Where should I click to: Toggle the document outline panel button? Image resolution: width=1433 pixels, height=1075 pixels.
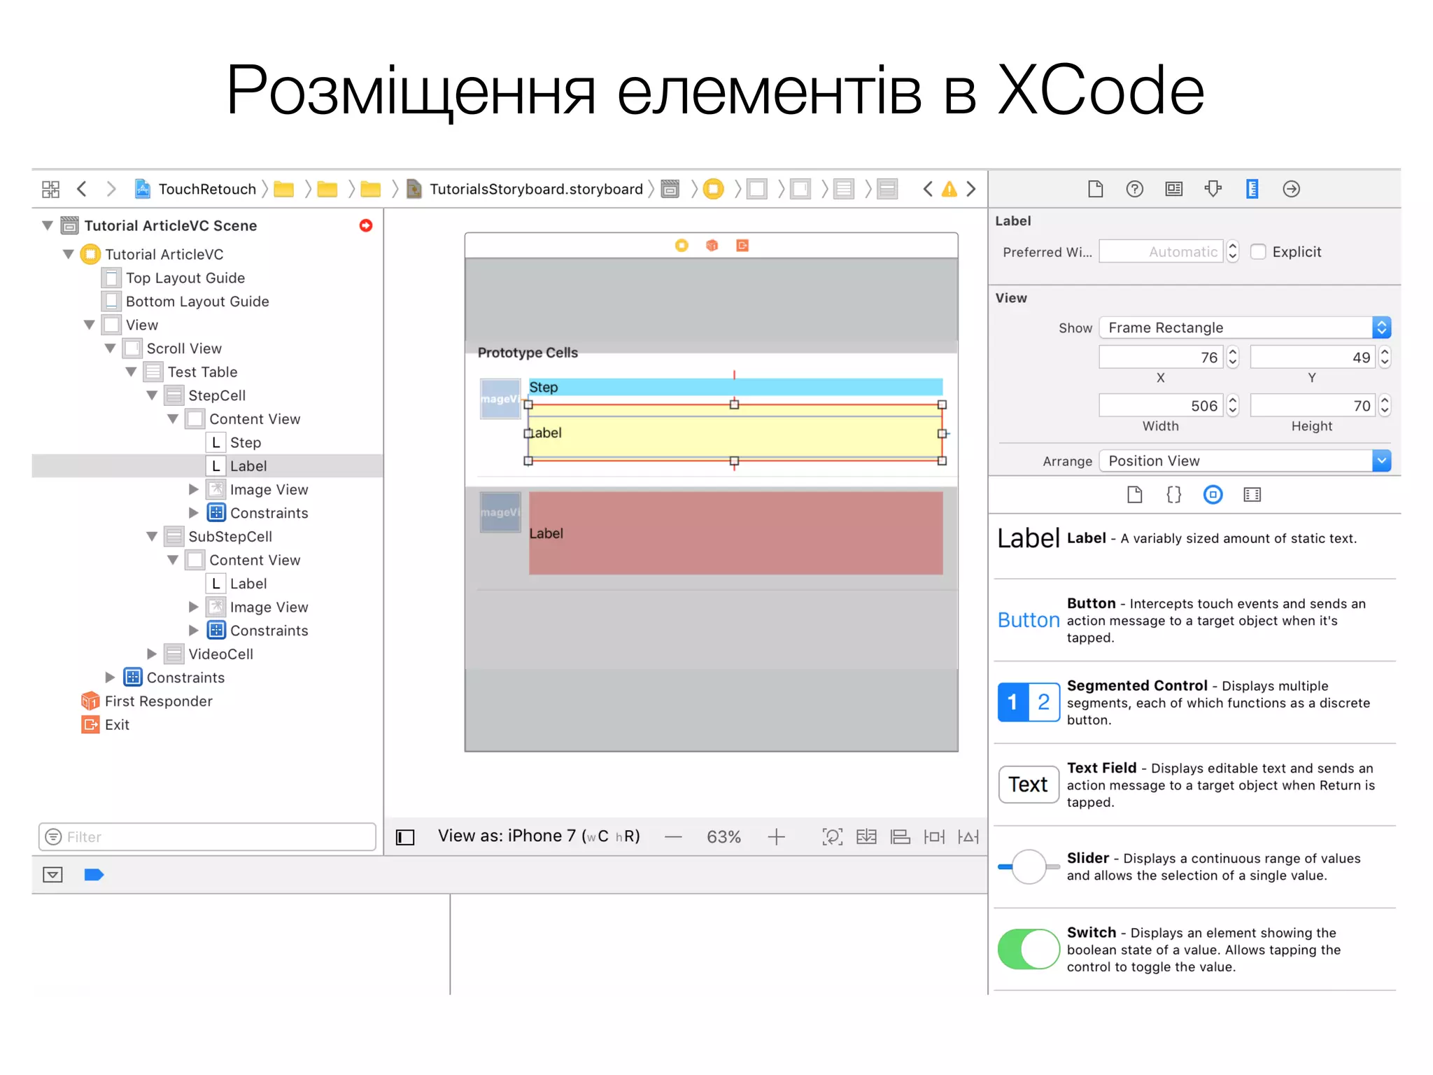[x=405, y=837]
